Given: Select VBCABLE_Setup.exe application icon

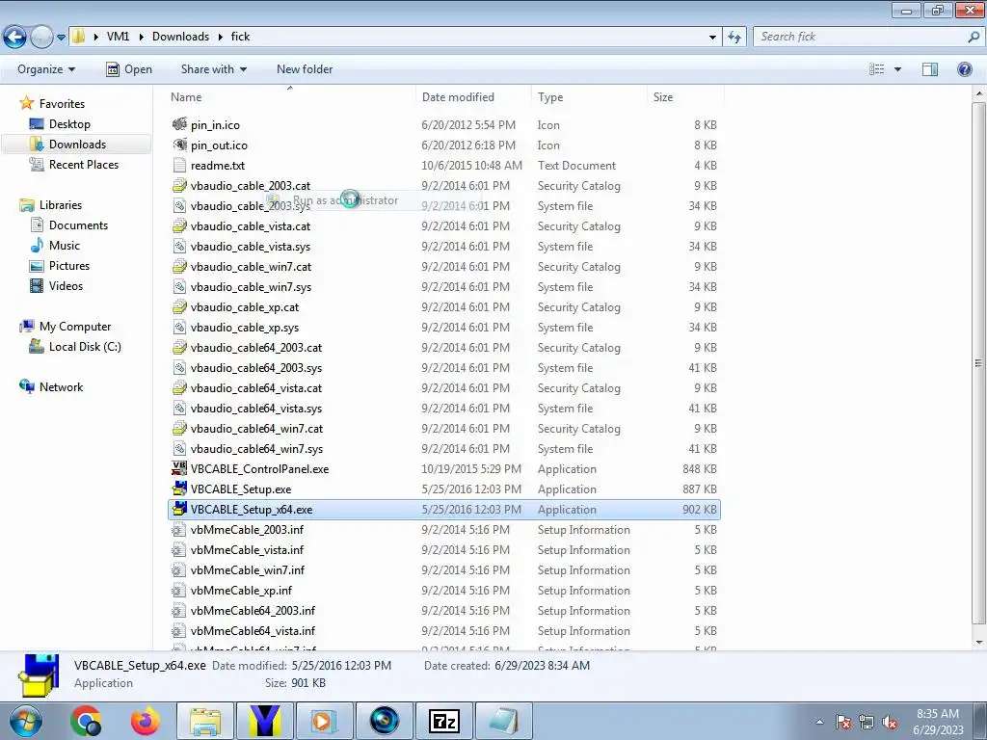Looking at the screenshot, I should click(179, 489).
